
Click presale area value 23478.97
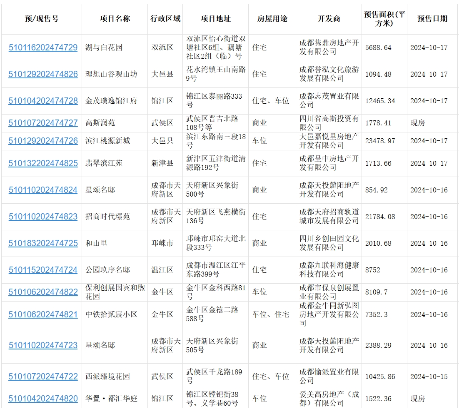380,141
